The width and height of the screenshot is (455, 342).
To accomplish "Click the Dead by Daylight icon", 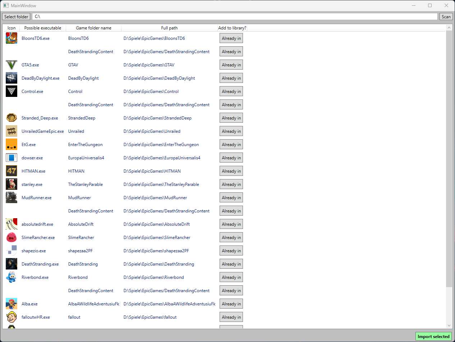I will coord(11,78).
